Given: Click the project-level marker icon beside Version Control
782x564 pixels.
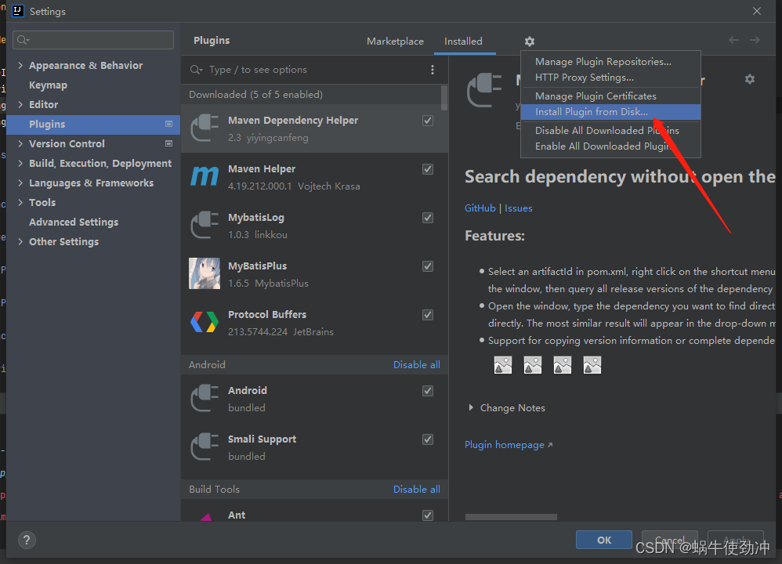Looking at the screenshot, I should pos(168,143).
